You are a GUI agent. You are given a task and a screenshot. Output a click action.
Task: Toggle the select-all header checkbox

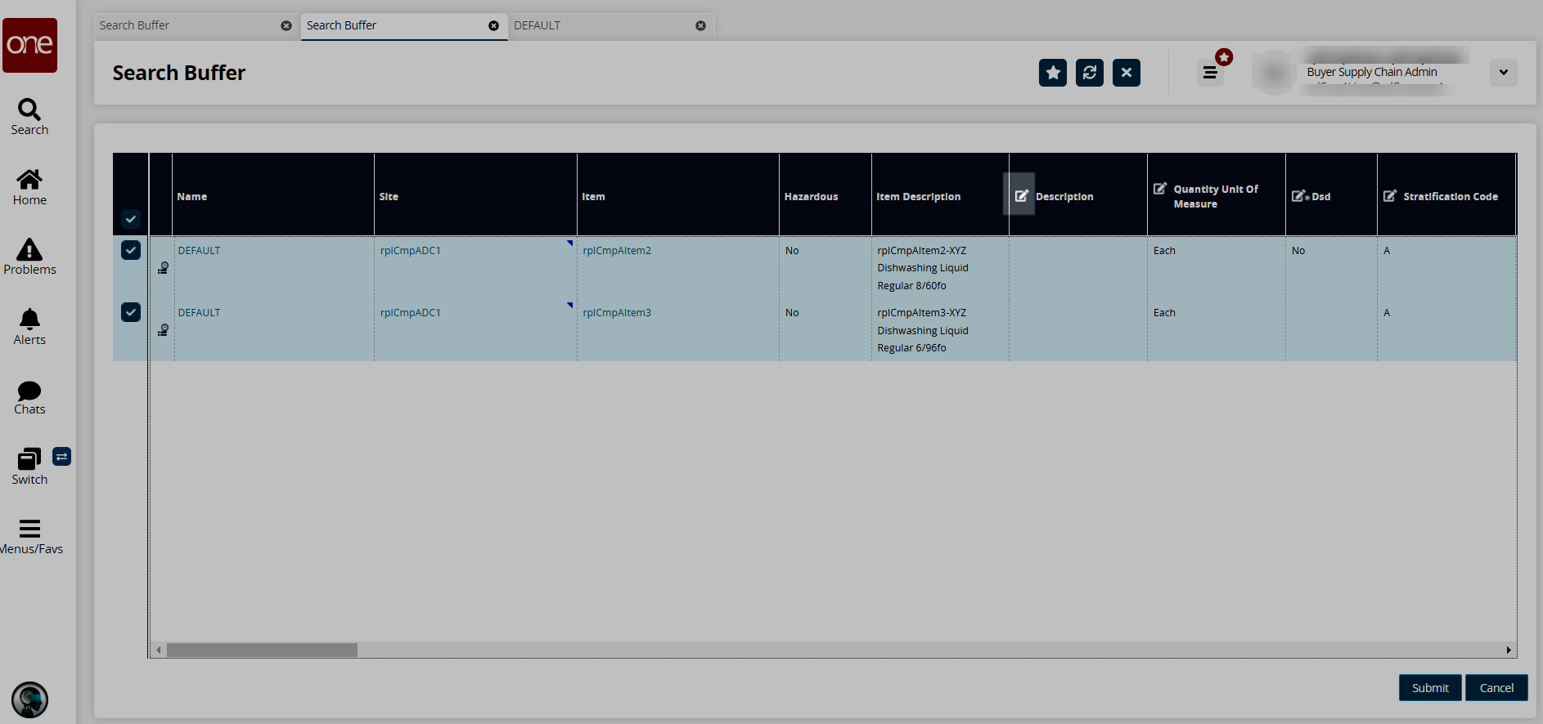[x=131, y=219]
